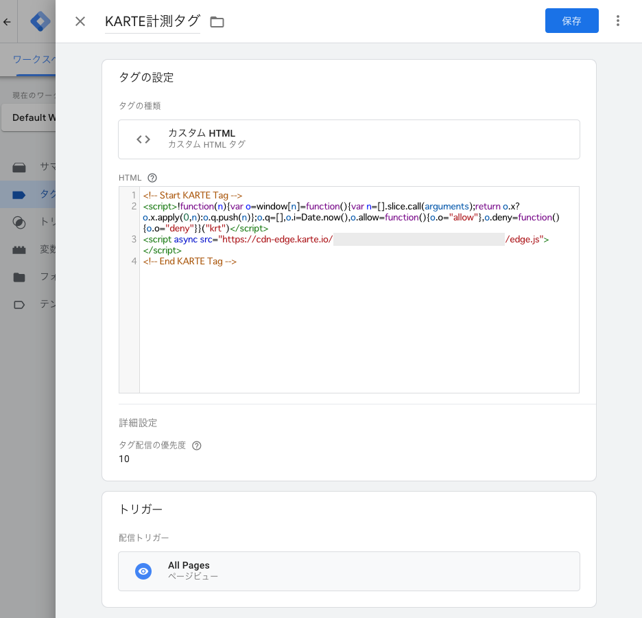Click the トリガー section heading

(141, 509)
